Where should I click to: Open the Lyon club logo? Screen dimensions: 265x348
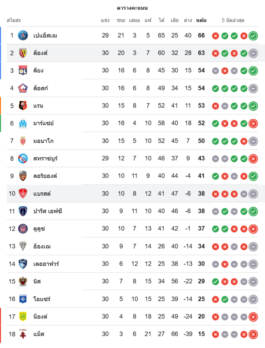pyautogui.click(x=23, y=71)
